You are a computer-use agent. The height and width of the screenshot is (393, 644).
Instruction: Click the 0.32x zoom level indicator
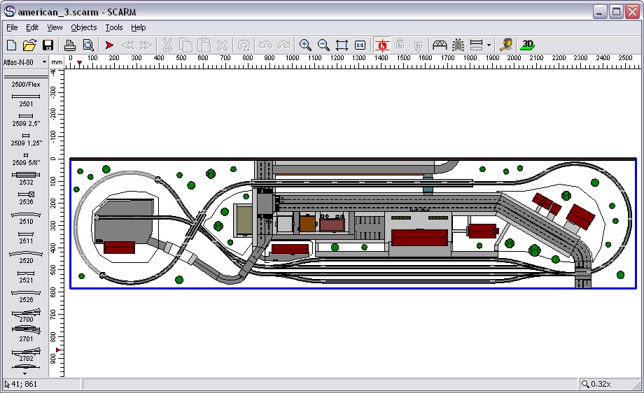point(596,384)
